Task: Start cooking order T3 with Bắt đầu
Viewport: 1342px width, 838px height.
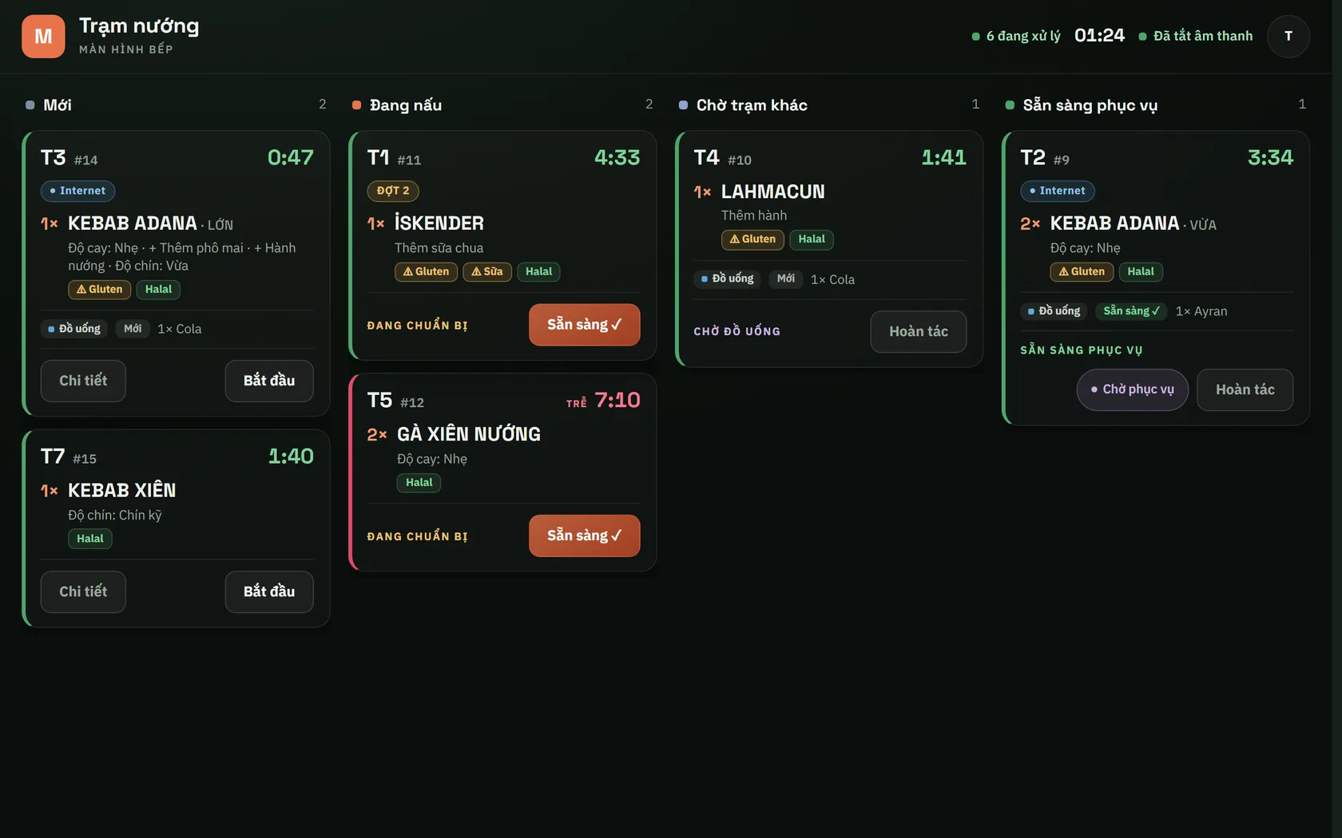Action: [269, 381]
